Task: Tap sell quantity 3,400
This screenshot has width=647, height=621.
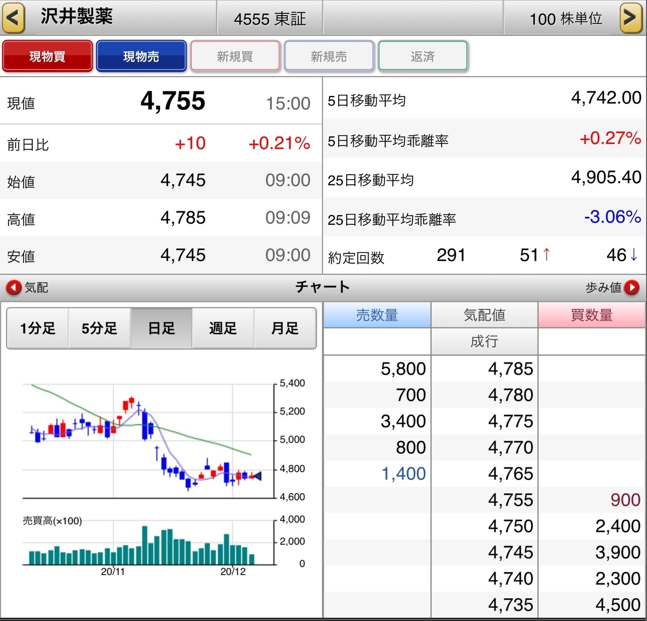Action: click(403, 421)
